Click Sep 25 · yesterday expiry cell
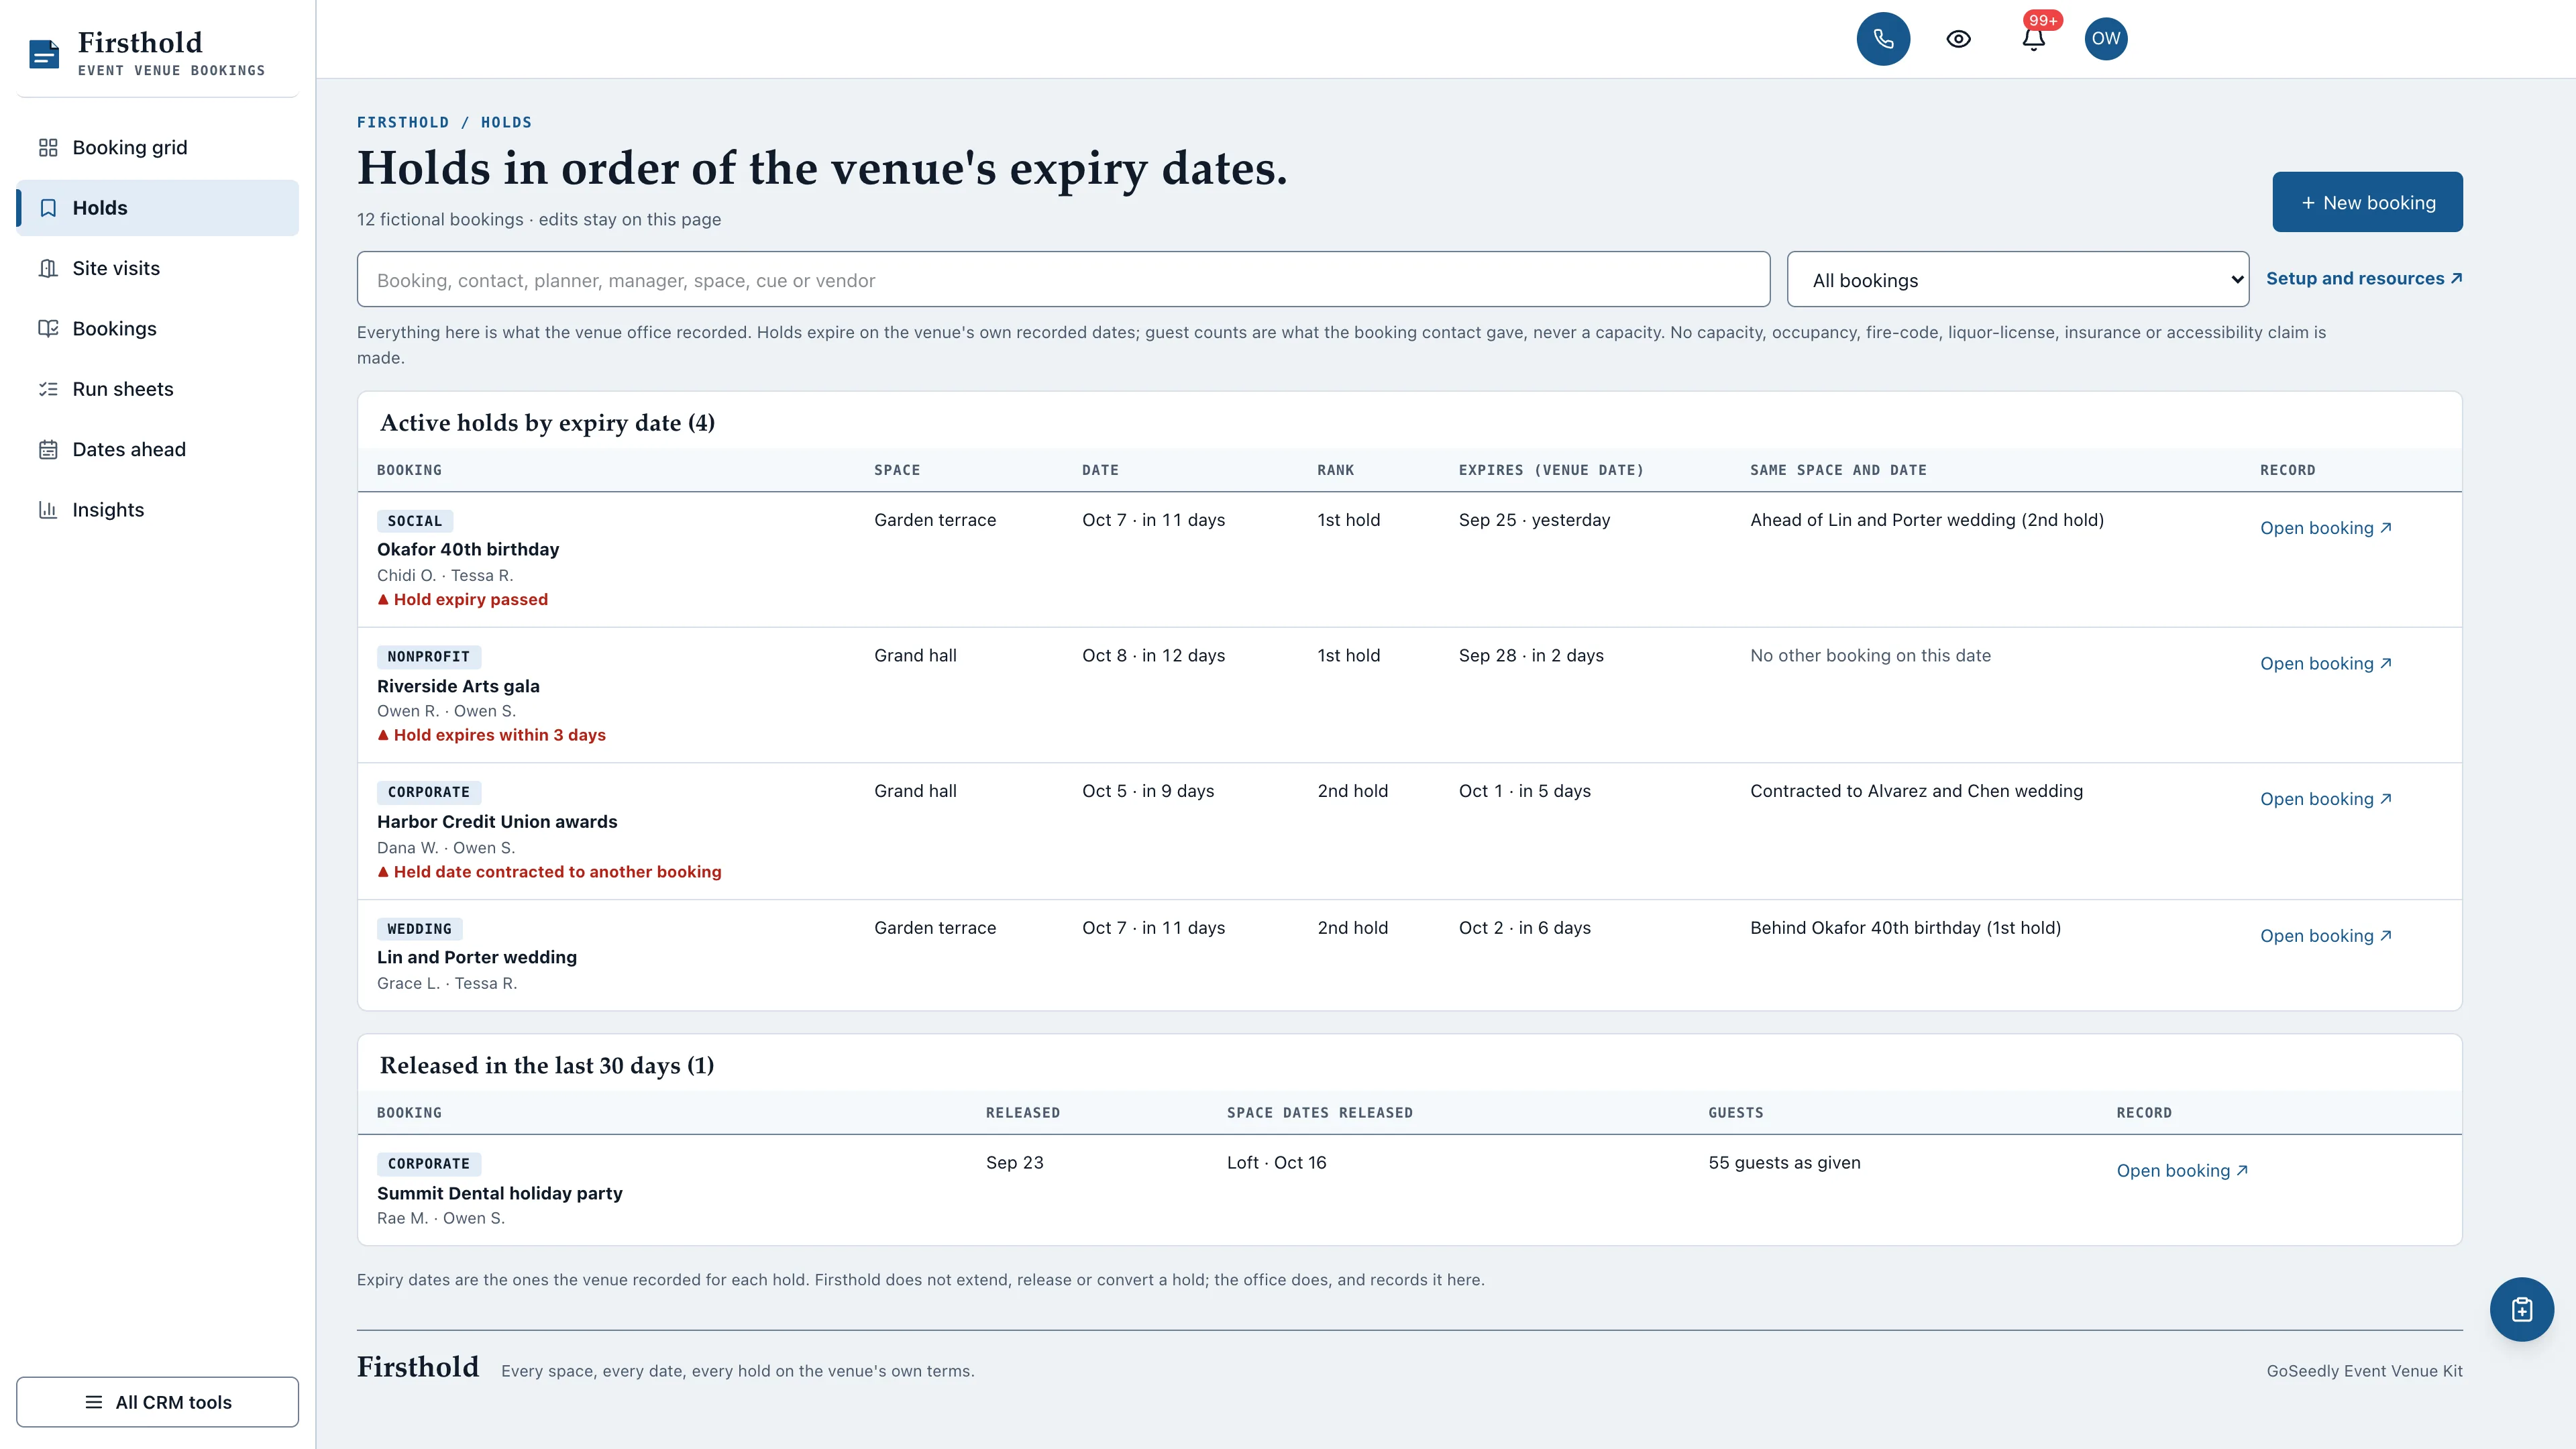Image resolution: width=2576 pixels, height=1449 pixels. 1534,520
